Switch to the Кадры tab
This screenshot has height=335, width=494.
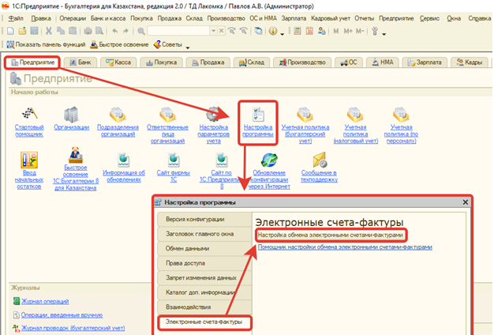[470, 62]
